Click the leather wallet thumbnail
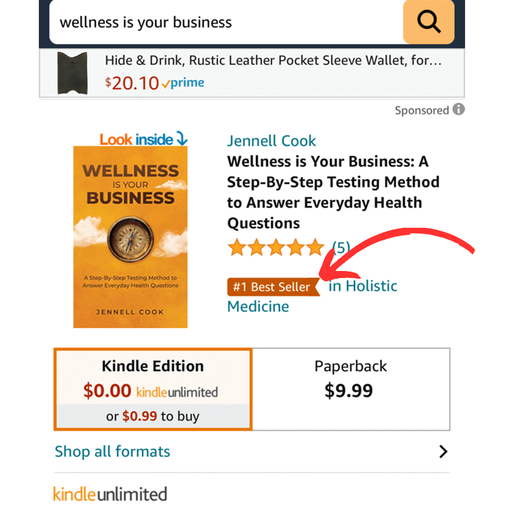The image size is (509, 509). [x=73, y=73]
